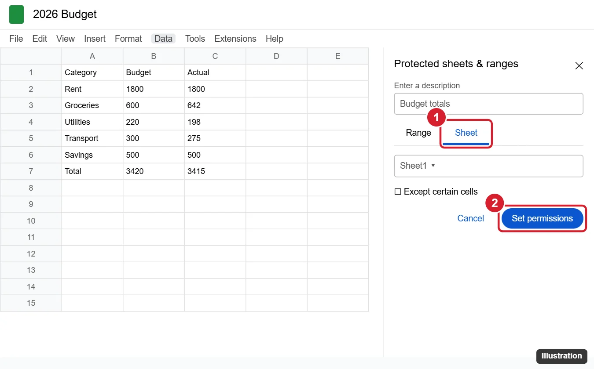Select row 7 header
Screen dimensions: 594x369
pyautogui.click(x=31, y=171)
